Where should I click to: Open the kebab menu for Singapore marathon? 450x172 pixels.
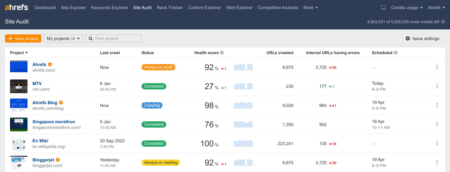point(437,124)
